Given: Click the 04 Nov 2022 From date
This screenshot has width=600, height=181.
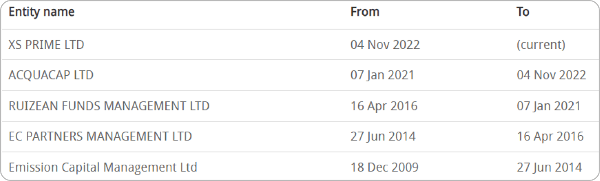Looking at the screenshot, I should pyautogui.click(x=385, y=45).
